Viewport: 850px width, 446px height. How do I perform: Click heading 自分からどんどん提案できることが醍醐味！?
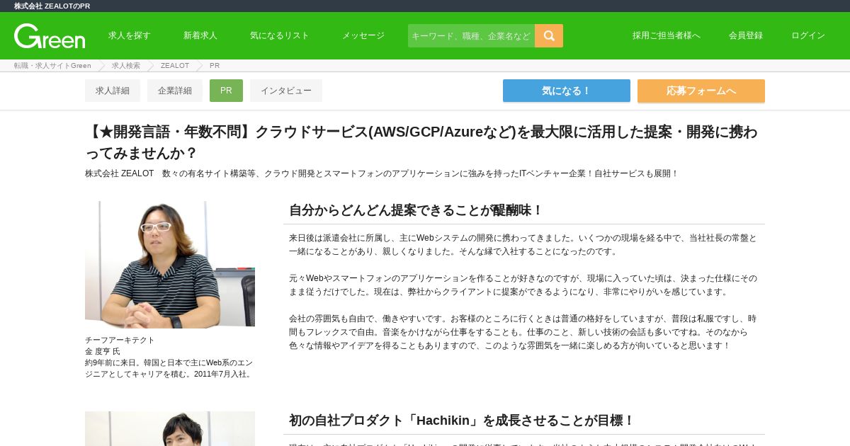[416, 210]
